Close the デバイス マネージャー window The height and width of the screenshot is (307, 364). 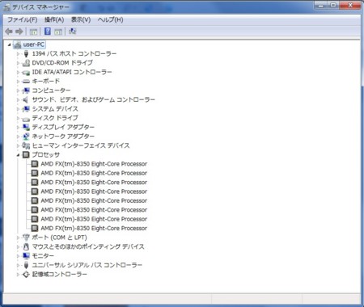click(x=350, y=5)
